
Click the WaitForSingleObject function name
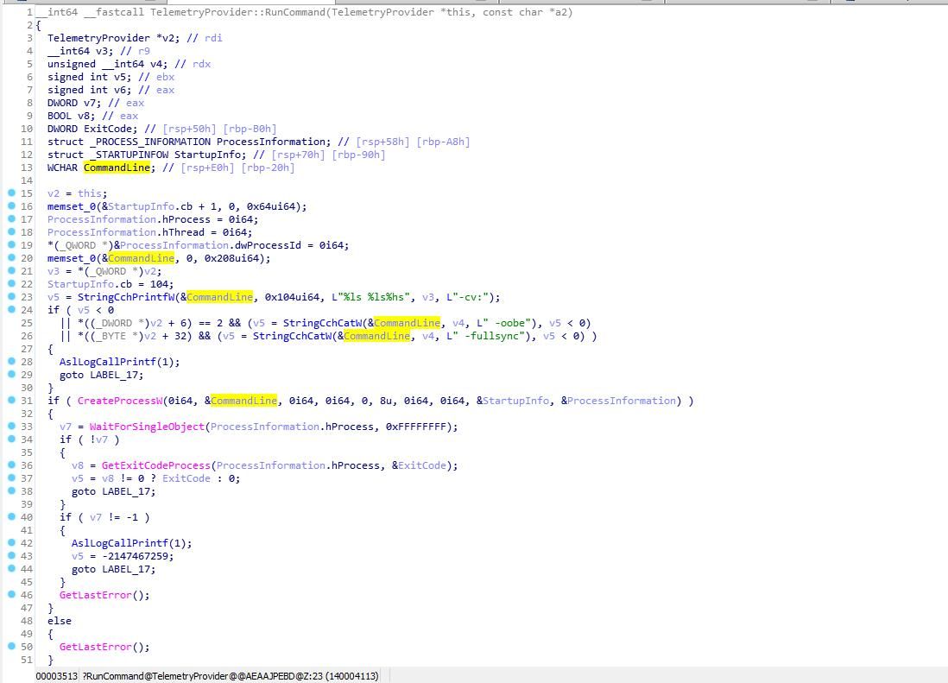pos(147,427)
